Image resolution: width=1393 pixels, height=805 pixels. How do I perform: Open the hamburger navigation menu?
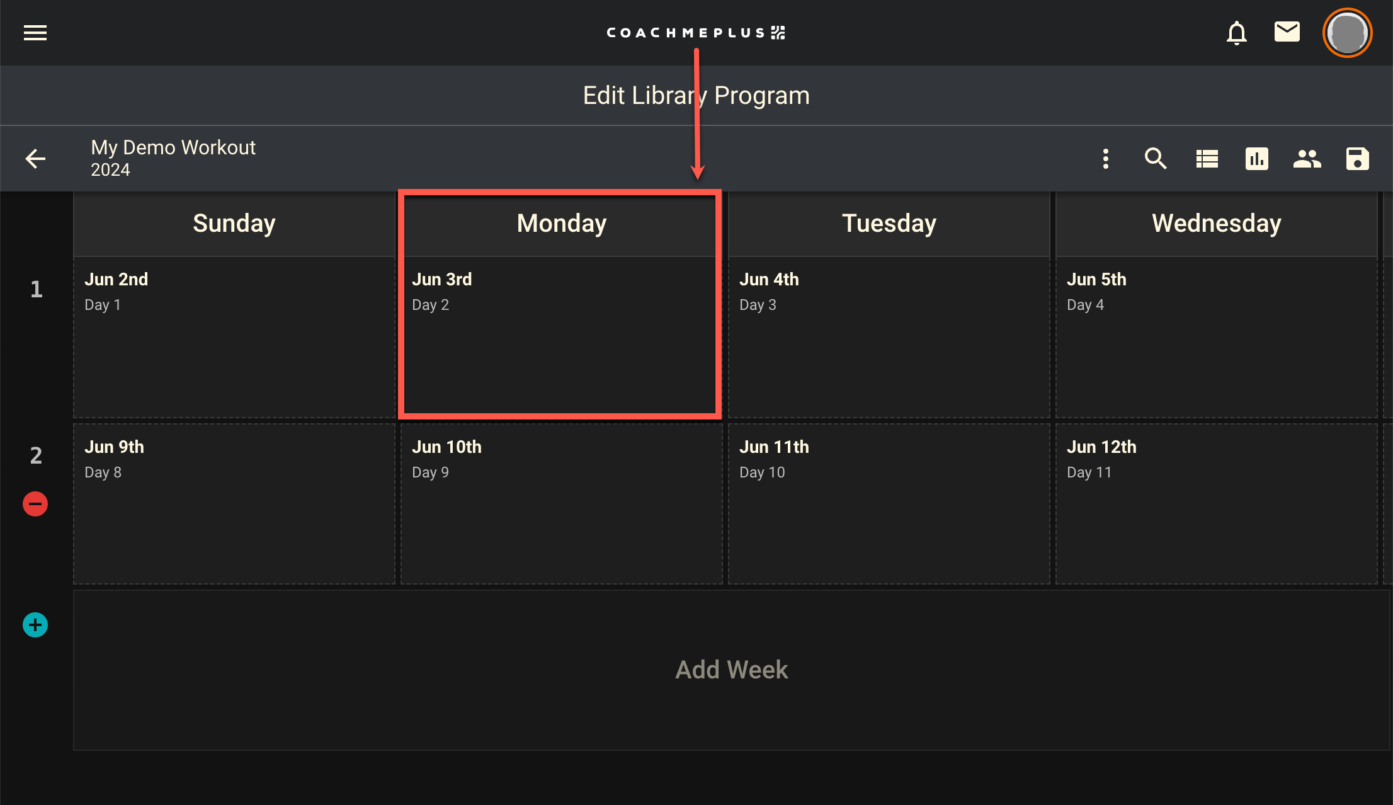click(35, 33)
